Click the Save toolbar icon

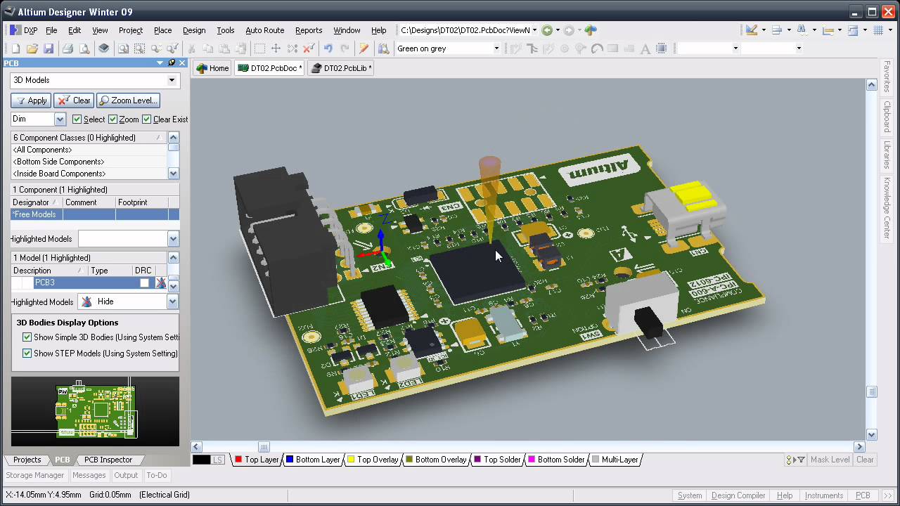(49, 48)
